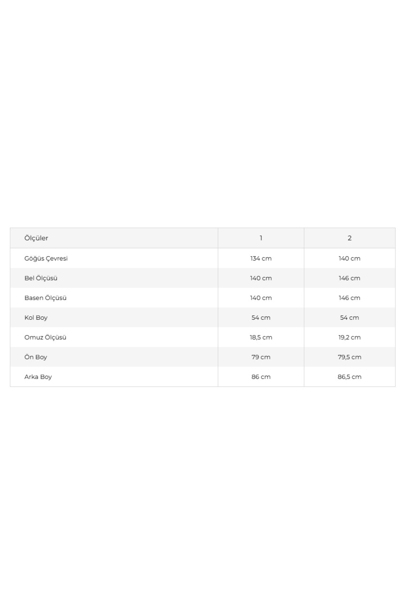Select the 86 cm Arka Boy value
405x607 pixels.
[x=261, y=377]
